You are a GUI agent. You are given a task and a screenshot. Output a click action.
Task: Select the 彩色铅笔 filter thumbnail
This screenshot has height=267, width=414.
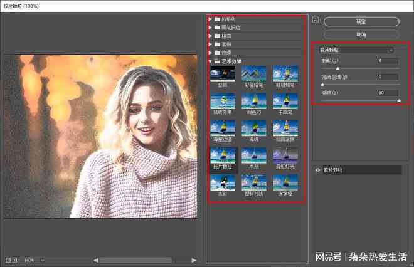pos(254,74)
